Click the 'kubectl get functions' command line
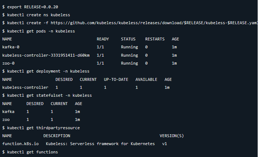Viewport: 258px width, 157px height. click(x=32, y=152)
